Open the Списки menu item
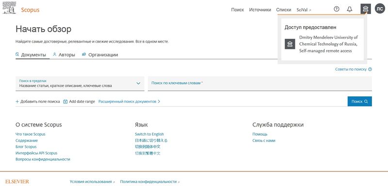Viewport: 388px width, 186px height. [284, 10]
